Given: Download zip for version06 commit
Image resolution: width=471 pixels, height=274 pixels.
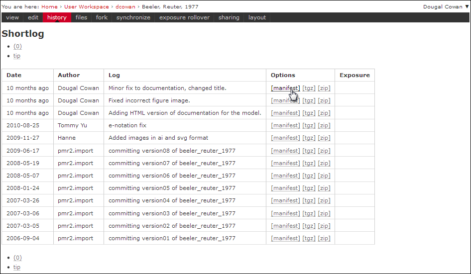Looking at the screenshot, I should pyautogui.click(x=324, y=176).
